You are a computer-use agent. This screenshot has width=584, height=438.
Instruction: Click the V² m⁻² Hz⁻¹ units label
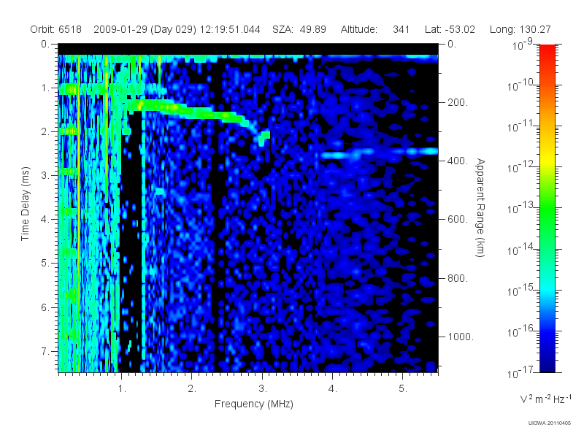pos(545,399)
